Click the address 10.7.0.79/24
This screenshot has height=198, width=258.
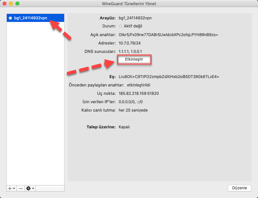130,43
